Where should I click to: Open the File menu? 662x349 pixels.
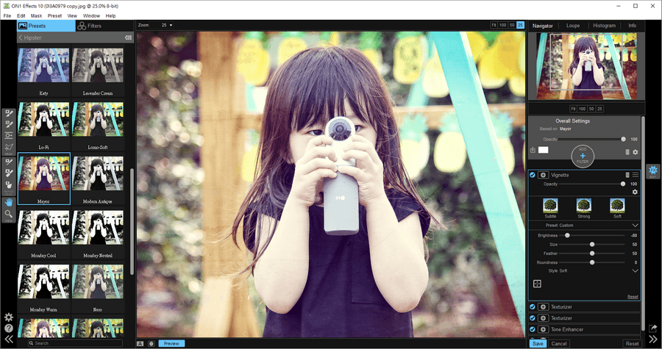7,15
